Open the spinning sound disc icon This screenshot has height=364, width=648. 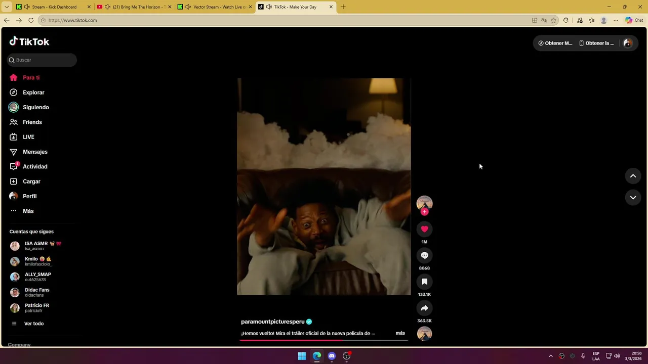424,334
